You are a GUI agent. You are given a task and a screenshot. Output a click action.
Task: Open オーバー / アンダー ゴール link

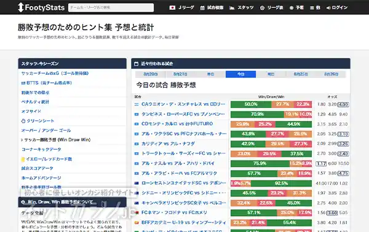[x=46, y=130]
